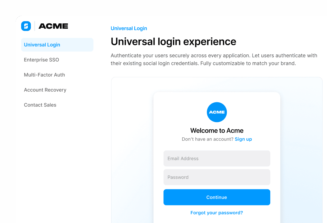Screen dimensions: 327x223
Task: Go to Multi-Factor Auth
Action: click(44, 75)
